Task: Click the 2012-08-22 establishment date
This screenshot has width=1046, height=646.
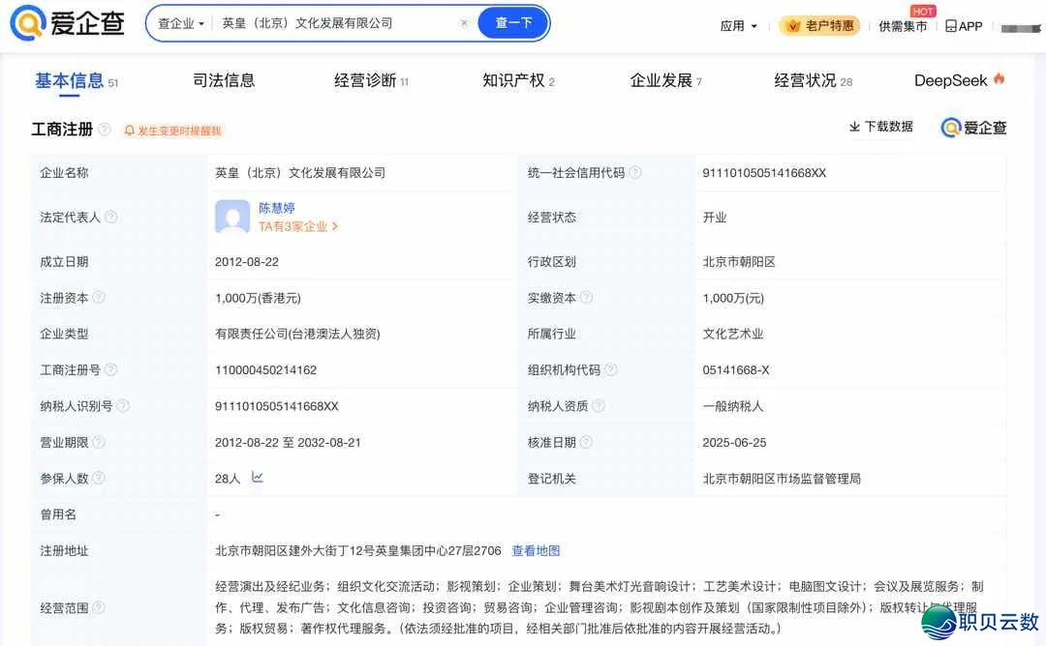Action: (246, 262)
